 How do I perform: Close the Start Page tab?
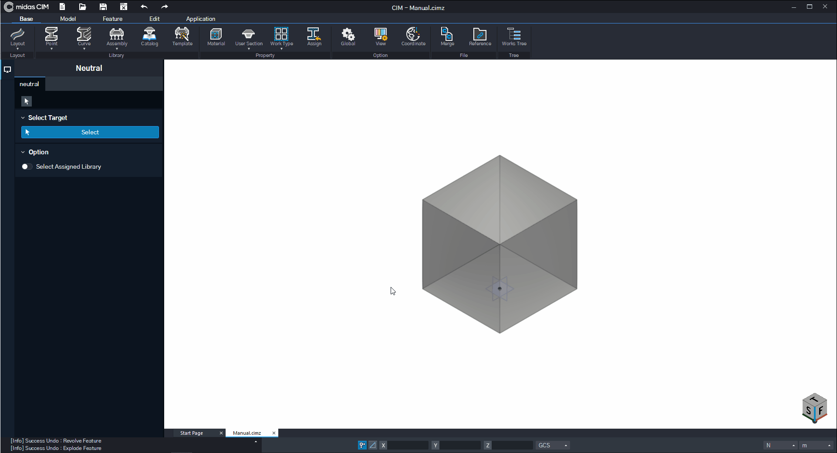pyautogui.click(x=221, y=433)
